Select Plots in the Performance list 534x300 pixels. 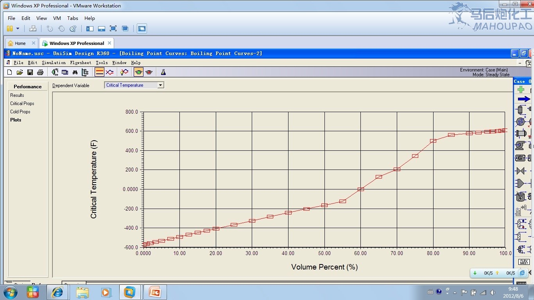[16, 120]
